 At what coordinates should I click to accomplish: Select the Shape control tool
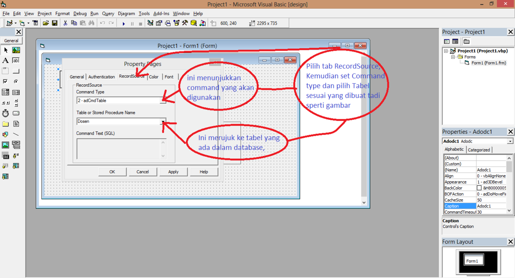(x=6, y=134)
